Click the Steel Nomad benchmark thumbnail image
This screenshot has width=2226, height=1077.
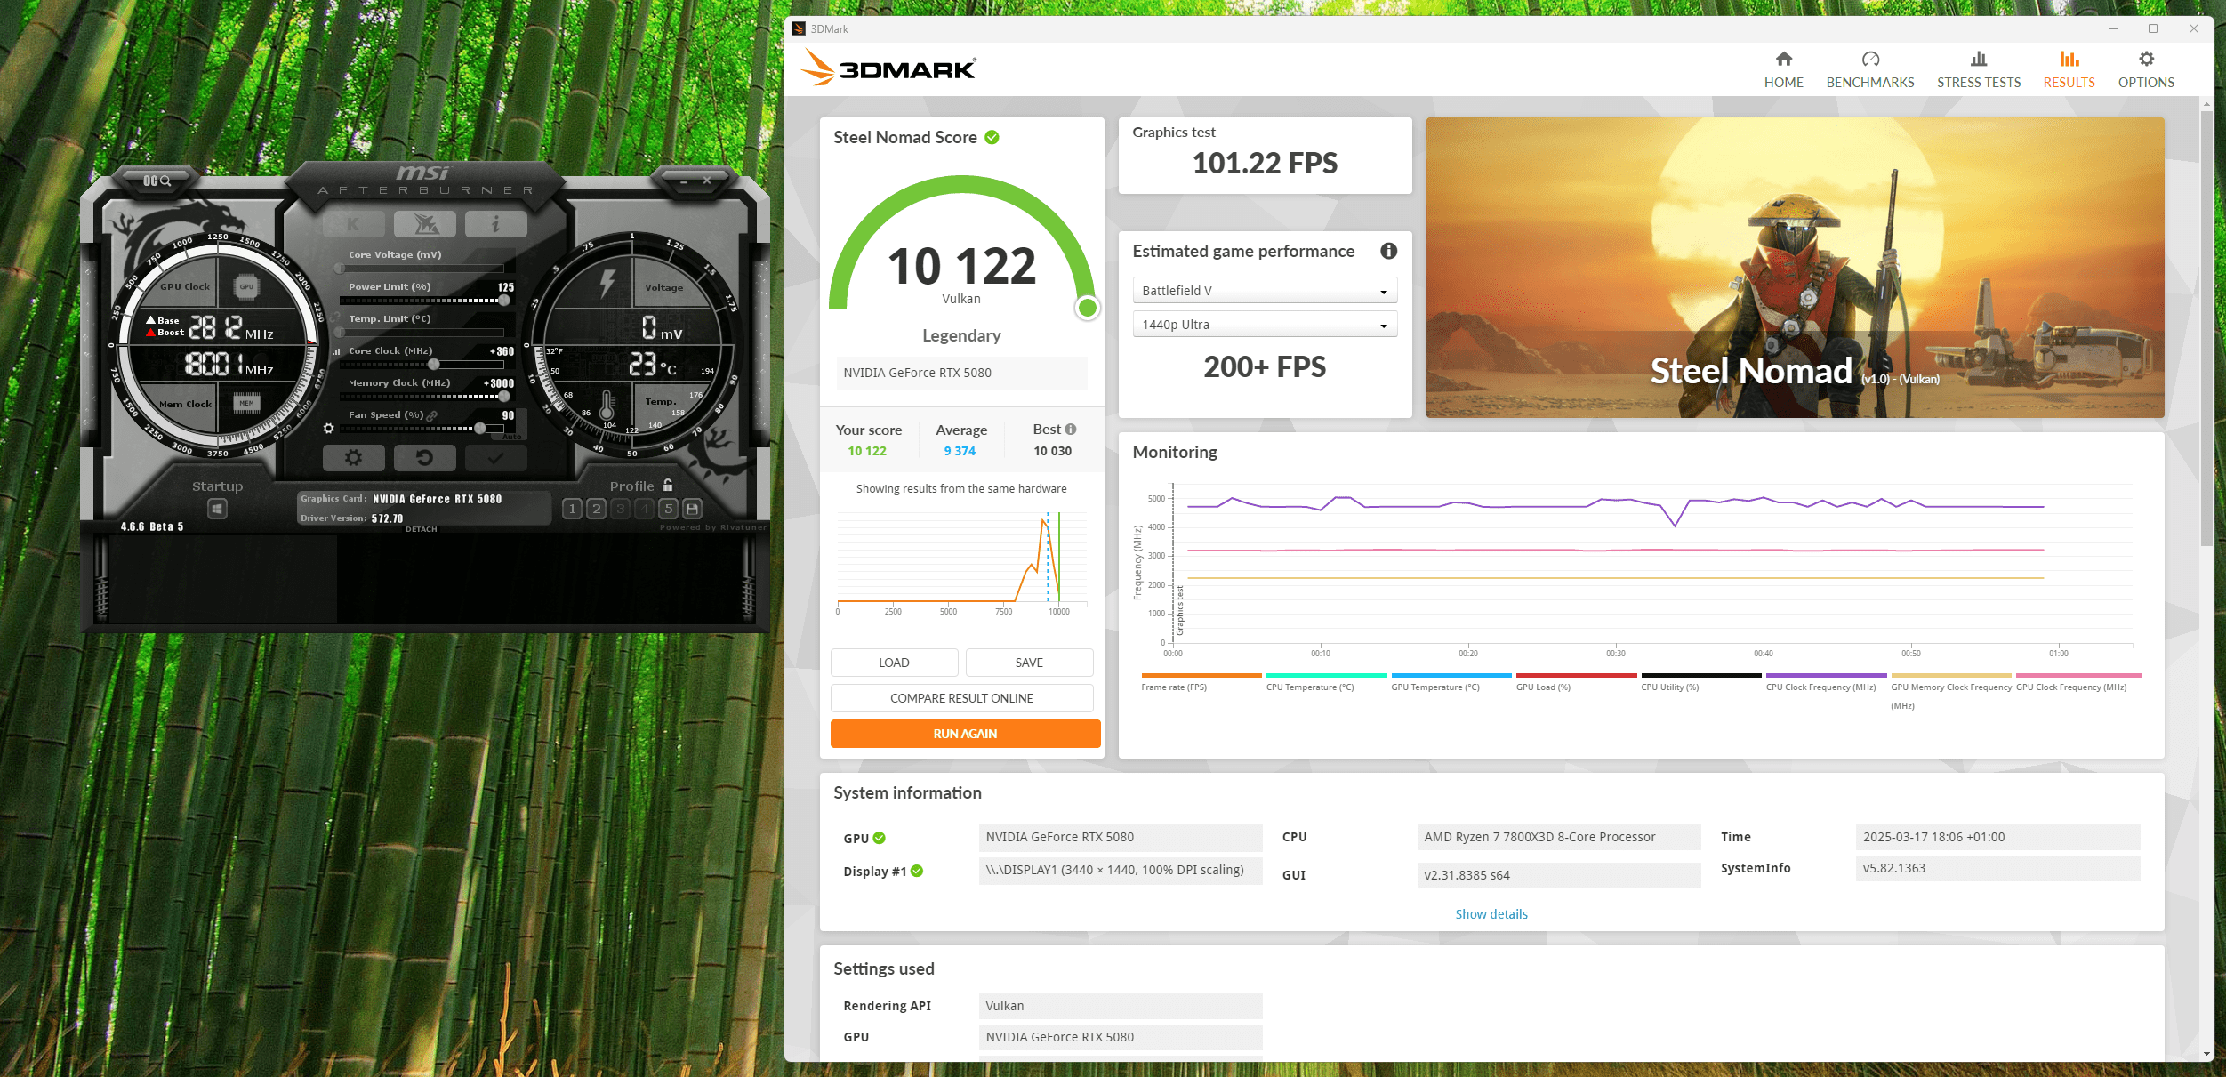pos(1794,267)
